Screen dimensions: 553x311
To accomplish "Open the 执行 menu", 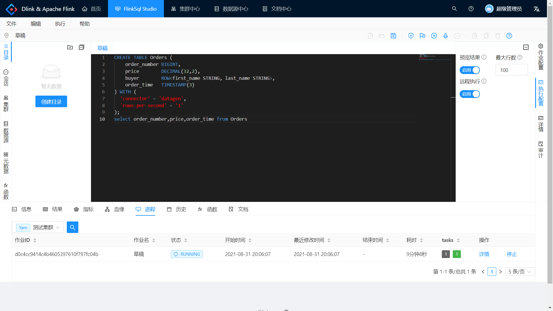I will click(60, 24).
